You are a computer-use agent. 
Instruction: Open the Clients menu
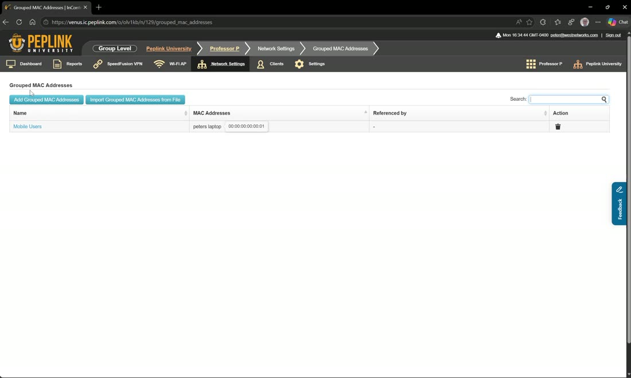(276, 64)
